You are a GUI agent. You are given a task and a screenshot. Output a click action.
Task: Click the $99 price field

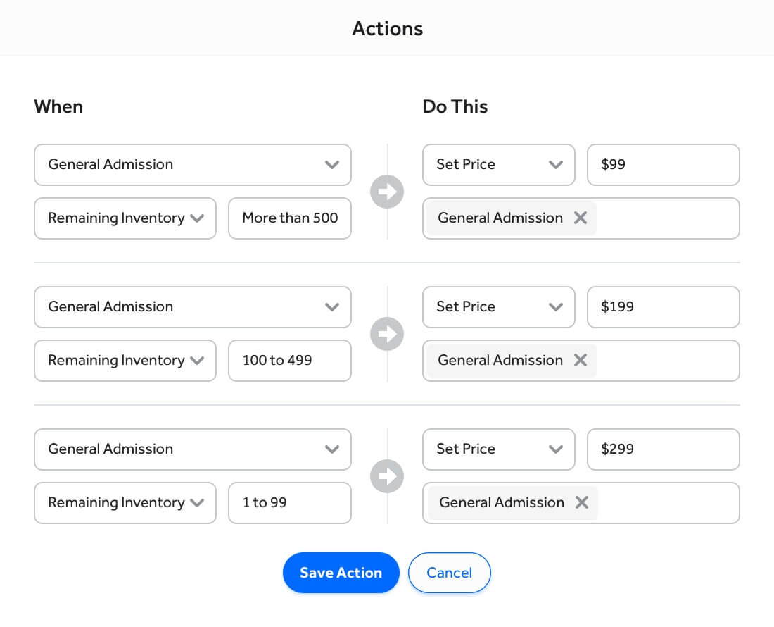coord(663,164)
